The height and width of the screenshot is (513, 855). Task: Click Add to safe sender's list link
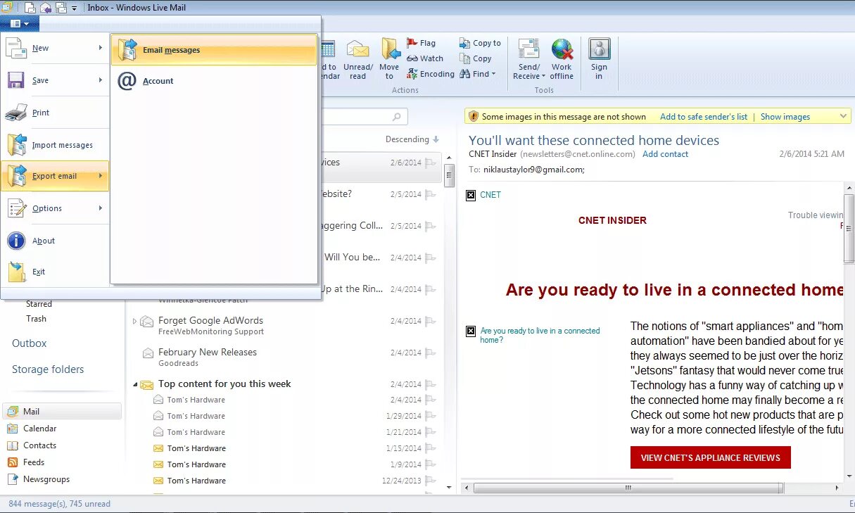click(704, 117)
